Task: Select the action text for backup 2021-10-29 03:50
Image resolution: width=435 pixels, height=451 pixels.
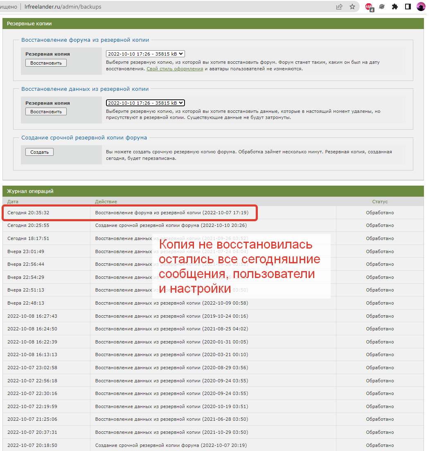Action: click(x=171, y=432)
